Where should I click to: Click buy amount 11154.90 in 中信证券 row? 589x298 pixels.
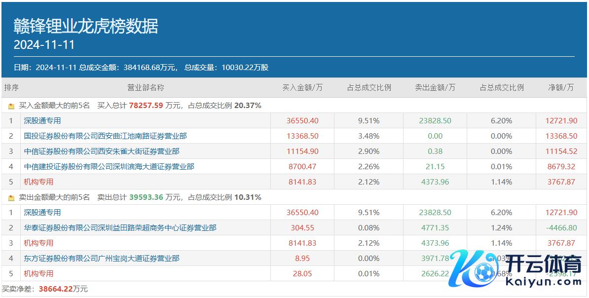[x=302, y=151]
